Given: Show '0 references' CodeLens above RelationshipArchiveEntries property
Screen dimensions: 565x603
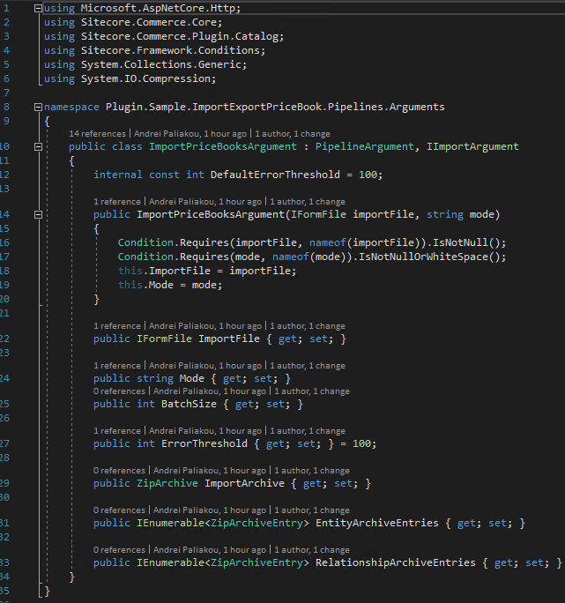Looking at the screenshot, I should pos(119,549).
